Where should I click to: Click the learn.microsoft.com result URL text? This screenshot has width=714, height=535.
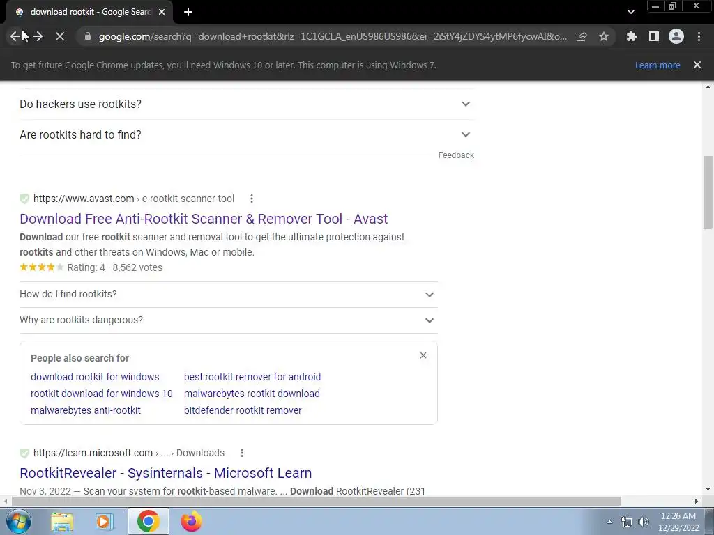click(x=129, y=453)
